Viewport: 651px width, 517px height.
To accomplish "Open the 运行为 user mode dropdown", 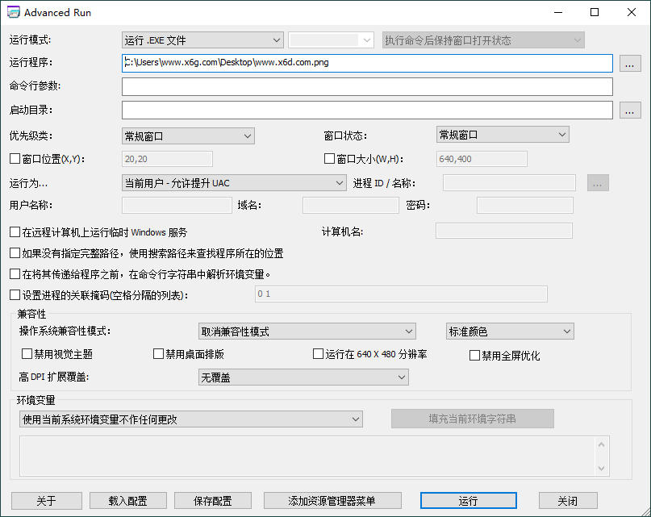I will pyautogui.click(x=340, y=182).
